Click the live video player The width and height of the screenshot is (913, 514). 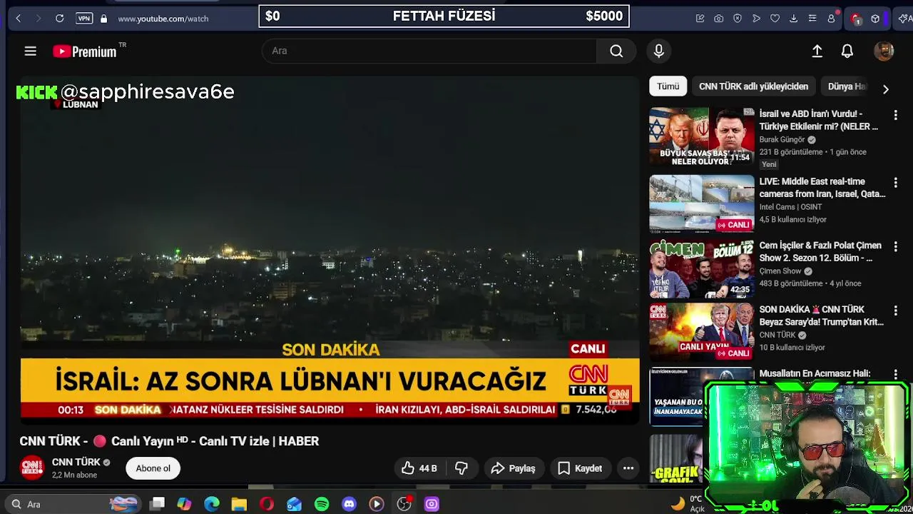[x=330, y=250]
